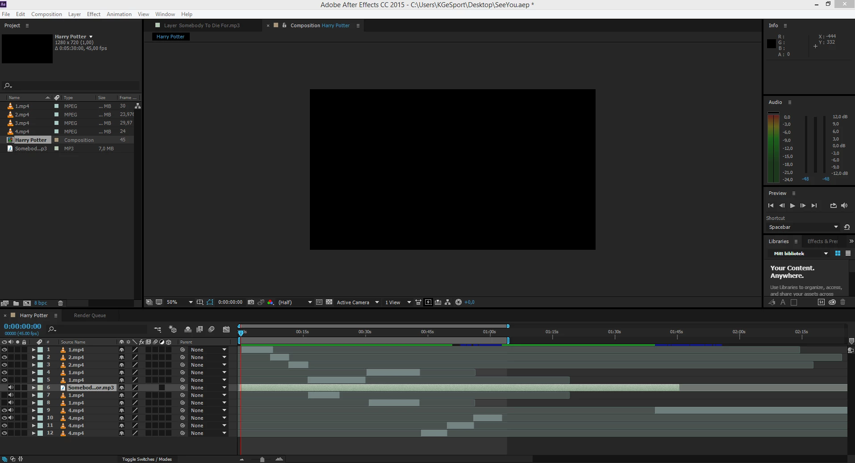This screenshot has height=463, width=855.
Task: Open the Composition Flowchart from the viewer footer
Action: click(448, 302)
